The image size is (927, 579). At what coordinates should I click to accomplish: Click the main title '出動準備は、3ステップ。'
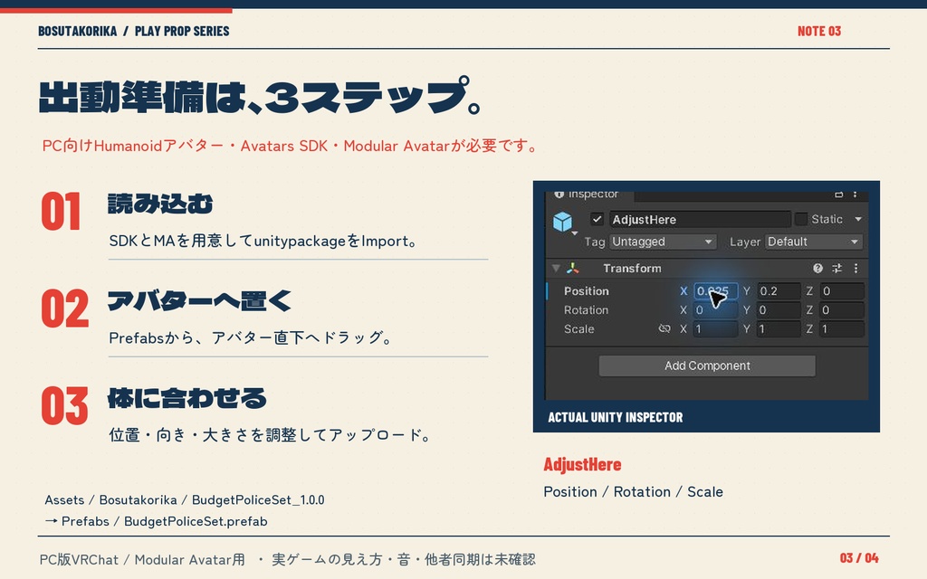(x=260, y=96)
